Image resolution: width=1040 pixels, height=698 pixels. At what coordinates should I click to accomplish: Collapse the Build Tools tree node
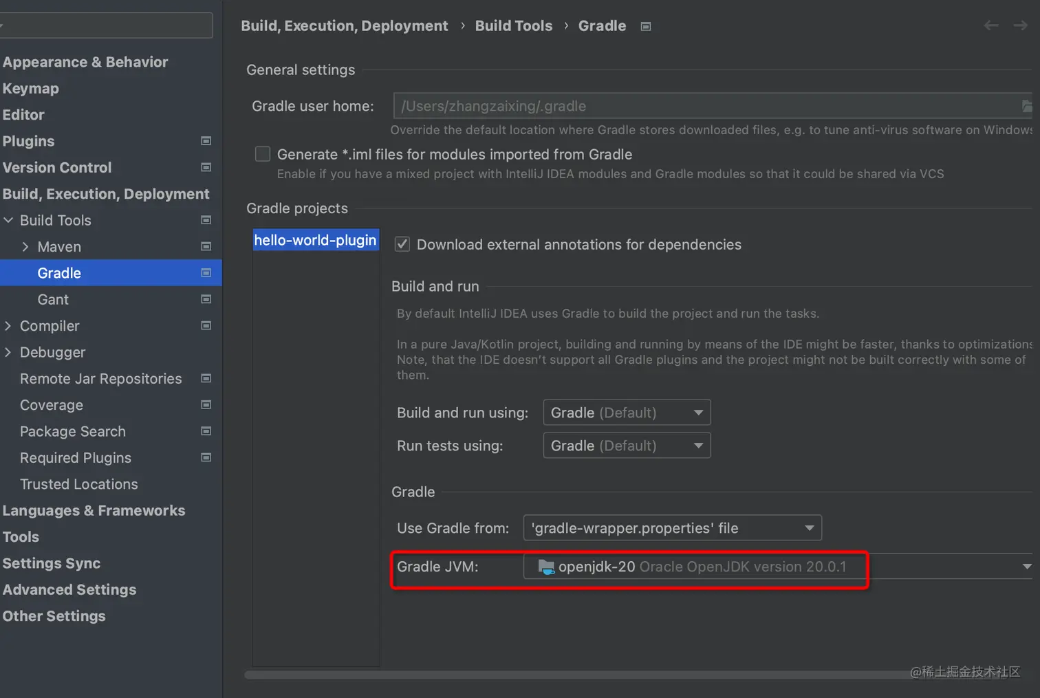(x=8, y=220)
